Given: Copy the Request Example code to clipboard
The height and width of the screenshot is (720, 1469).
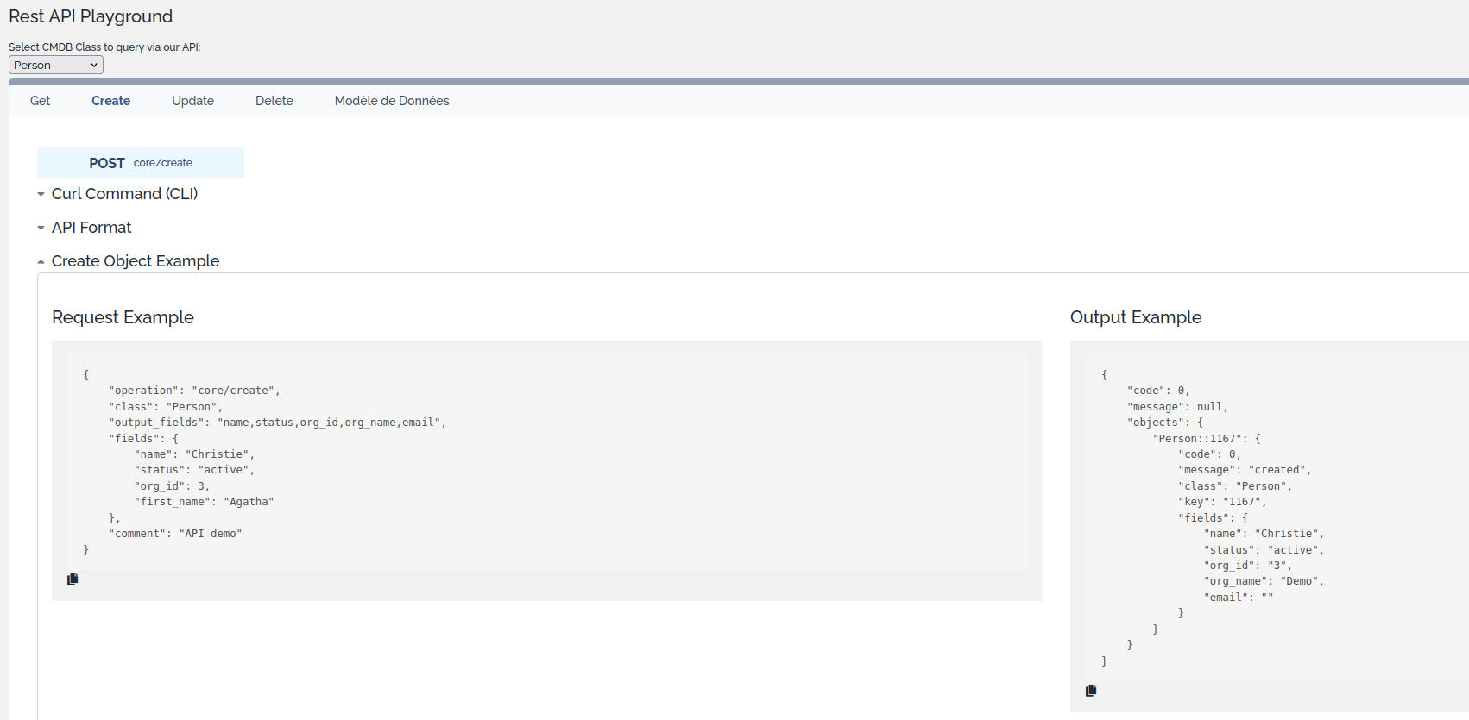Looking at the screenshot, I should (73, 579).
